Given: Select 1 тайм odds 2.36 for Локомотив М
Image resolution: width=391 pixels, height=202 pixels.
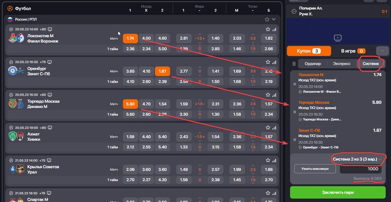Looking at the screenshot, I should pyautogui.click(x=130, y=49).
